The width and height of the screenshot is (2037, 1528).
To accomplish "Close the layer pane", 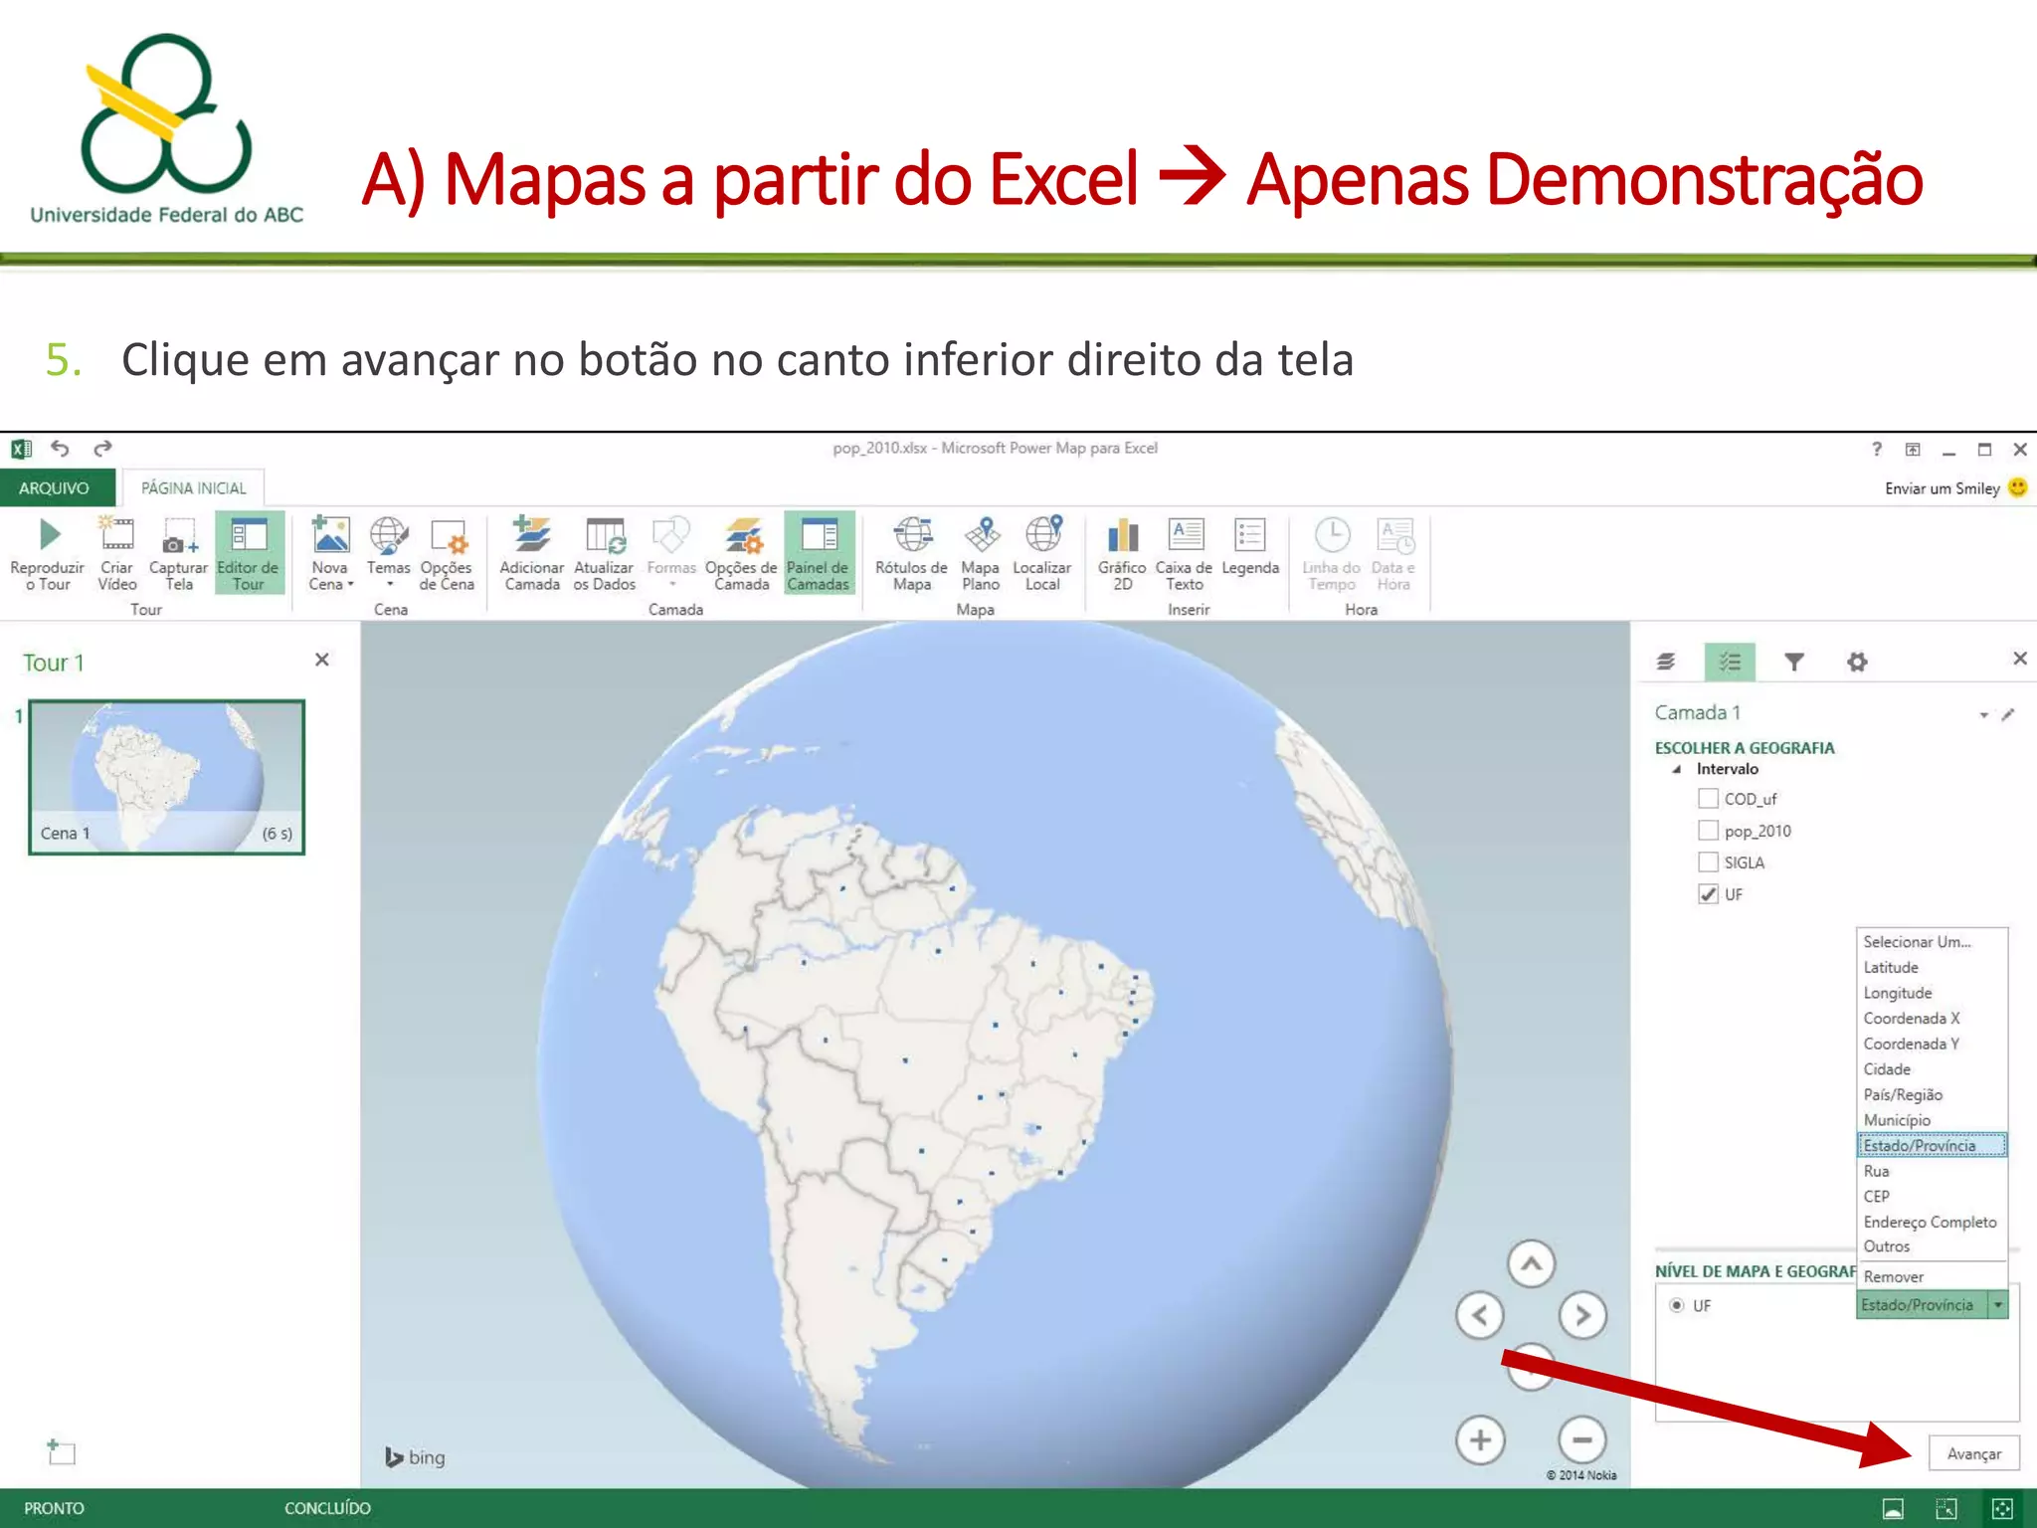I will (x=2020, y=659).
